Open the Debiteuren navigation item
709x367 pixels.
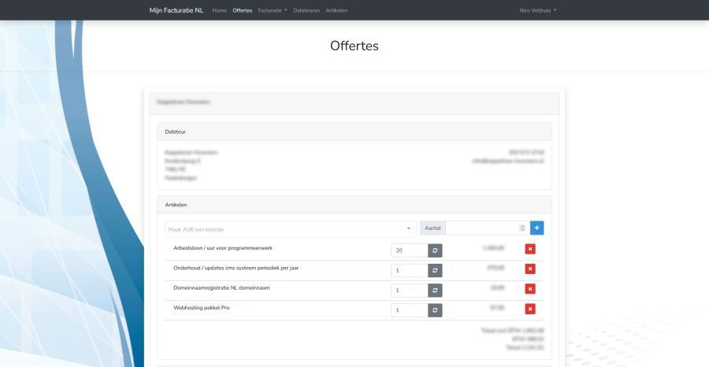pyautogui.click(x=306, y=10)
